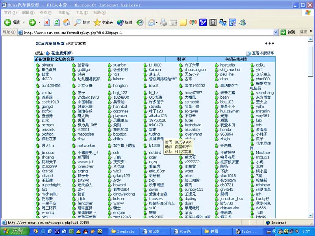
Task: Click the Edit page toolbar icon
Action: point(173,22)
